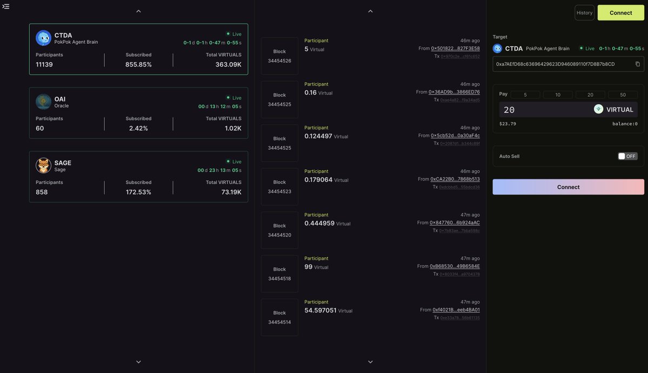Select the OAI Oracle project card
Screen dimensions: 648x373
tap(138, 113)
